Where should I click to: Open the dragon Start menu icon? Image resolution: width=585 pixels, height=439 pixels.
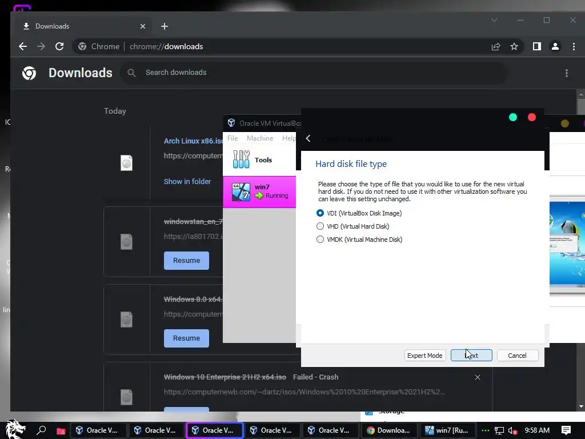pyautogui.click(x=15, y=429)
